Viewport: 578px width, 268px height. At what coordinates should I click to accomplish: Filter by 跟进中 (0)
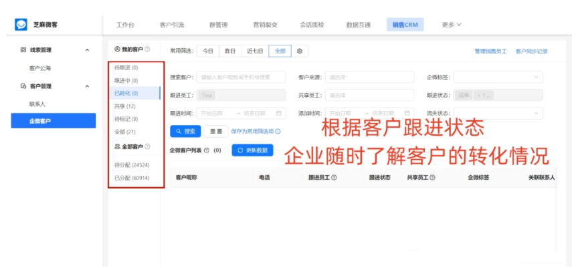[126, 81]
